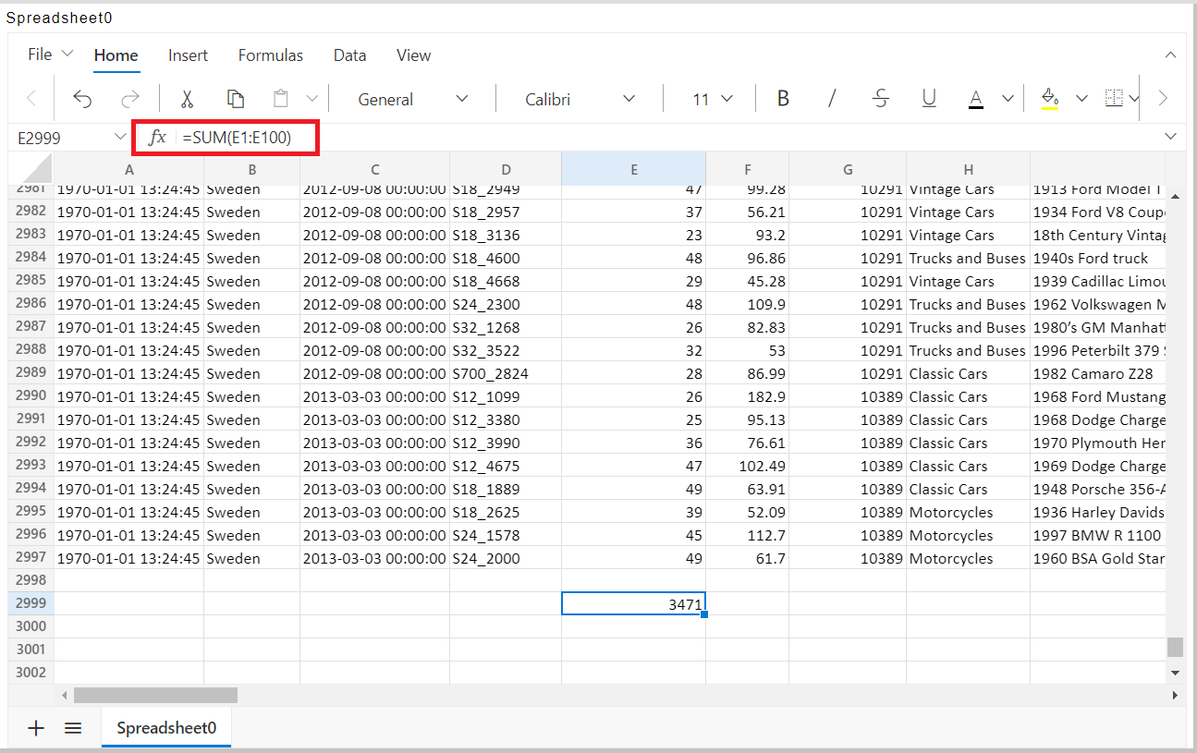Click the horizontal scrollbar left arrow
Image resolution: width=1197 pixels, height=753 pixels.
tap(64, 695)
